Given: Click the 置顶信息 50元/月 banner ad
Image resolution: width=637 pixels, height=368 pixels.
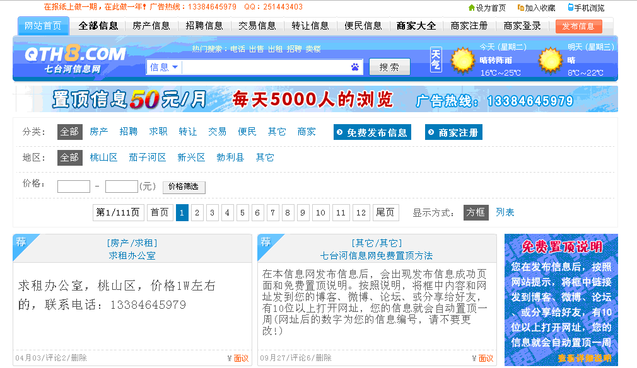Looking at the screenshot, I should (x=315, y=100).
